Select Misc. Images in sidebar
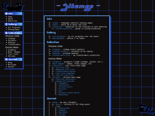Screen dimensions: 155x116 [x=14, y=52]
